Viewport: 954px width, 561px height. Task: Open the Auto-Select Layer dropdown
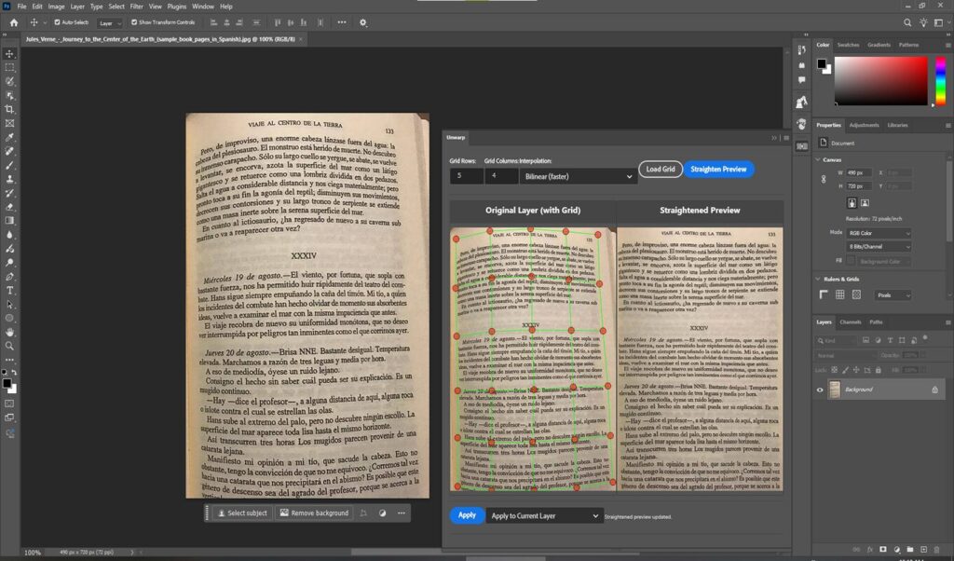click(x=110, y=23)
